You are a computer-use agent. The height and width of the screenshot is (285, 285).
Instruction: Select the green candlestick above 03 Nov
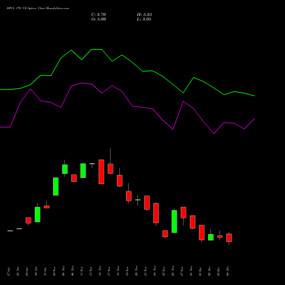click(56, 186)
